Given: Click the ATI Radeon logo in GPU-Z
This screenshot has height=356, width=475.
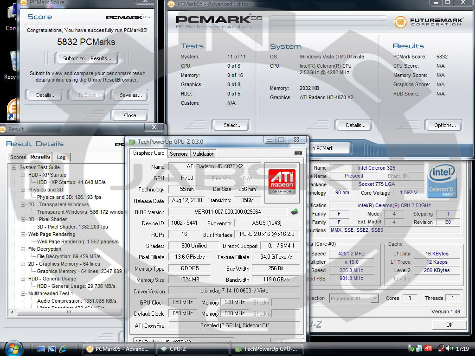Looking at the screenshot, I should click(x=282, y=182).
